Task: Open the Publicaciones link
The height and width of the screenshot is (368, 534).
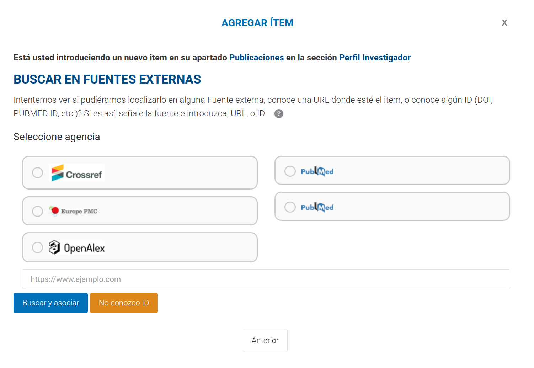Action: click(256, 58)
